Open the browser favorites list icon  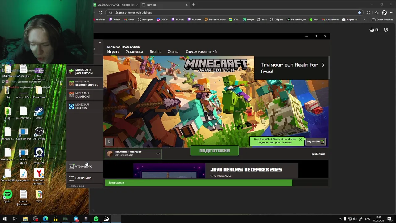[x=377, y=13]
